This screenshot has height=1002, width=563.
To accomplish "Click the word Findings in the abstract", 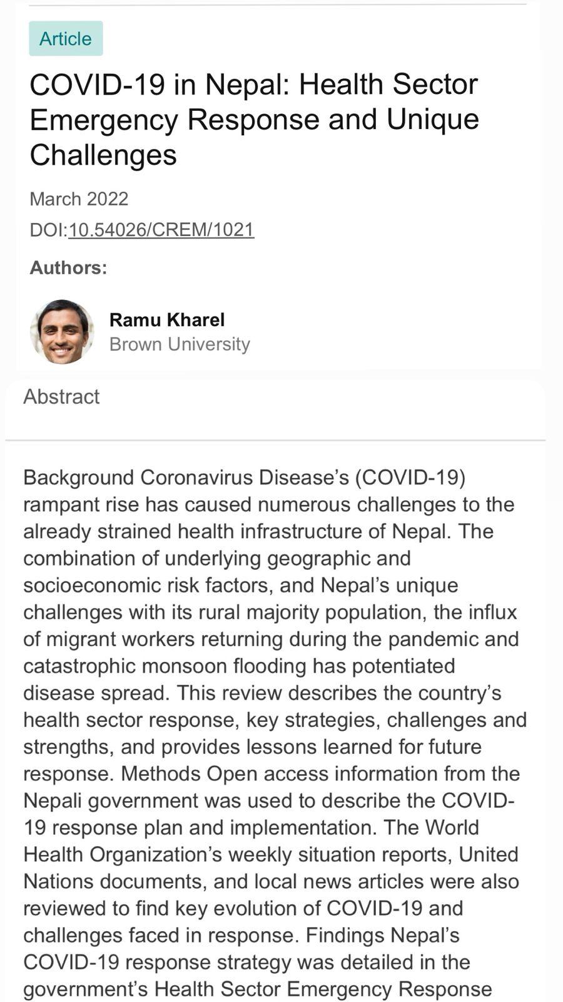I will tap(345, 935).
